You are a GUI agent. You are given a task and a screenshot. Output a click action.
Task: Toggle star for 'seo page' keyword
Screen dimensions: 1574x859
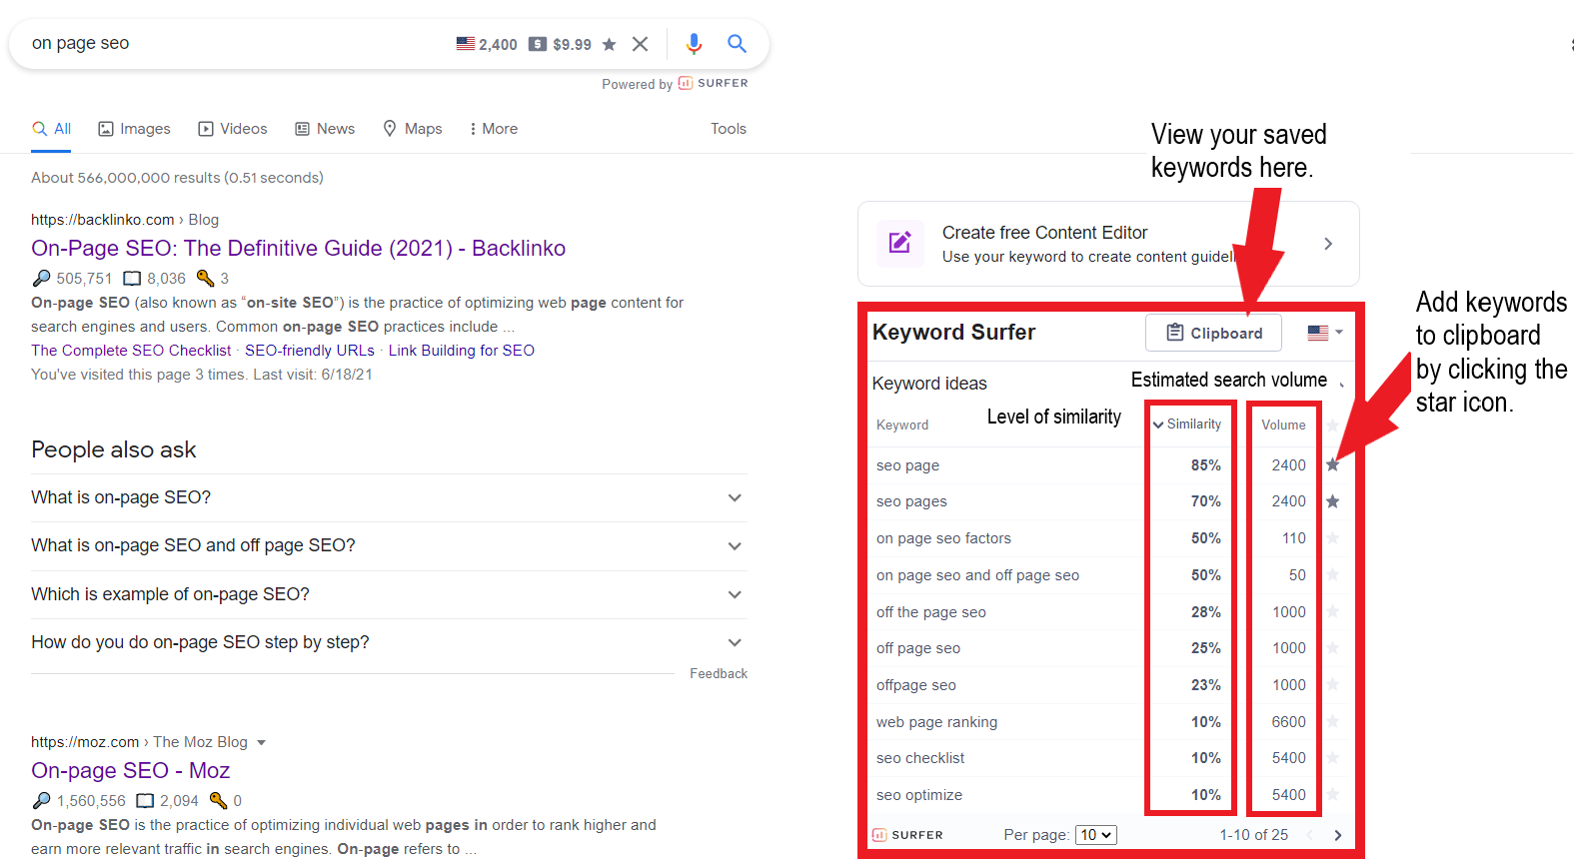coord(1332,464)
